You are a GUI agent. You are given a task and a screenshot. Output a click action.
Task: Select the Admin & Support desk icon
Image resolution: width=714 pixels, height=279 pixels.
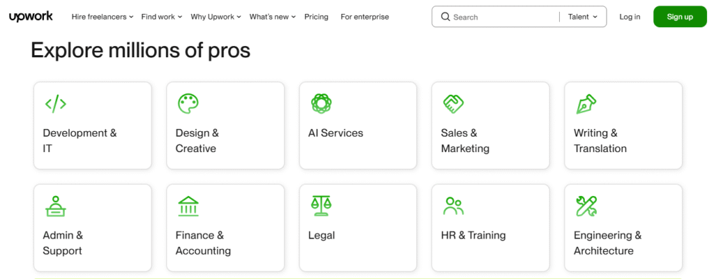(x=56, y=206)
